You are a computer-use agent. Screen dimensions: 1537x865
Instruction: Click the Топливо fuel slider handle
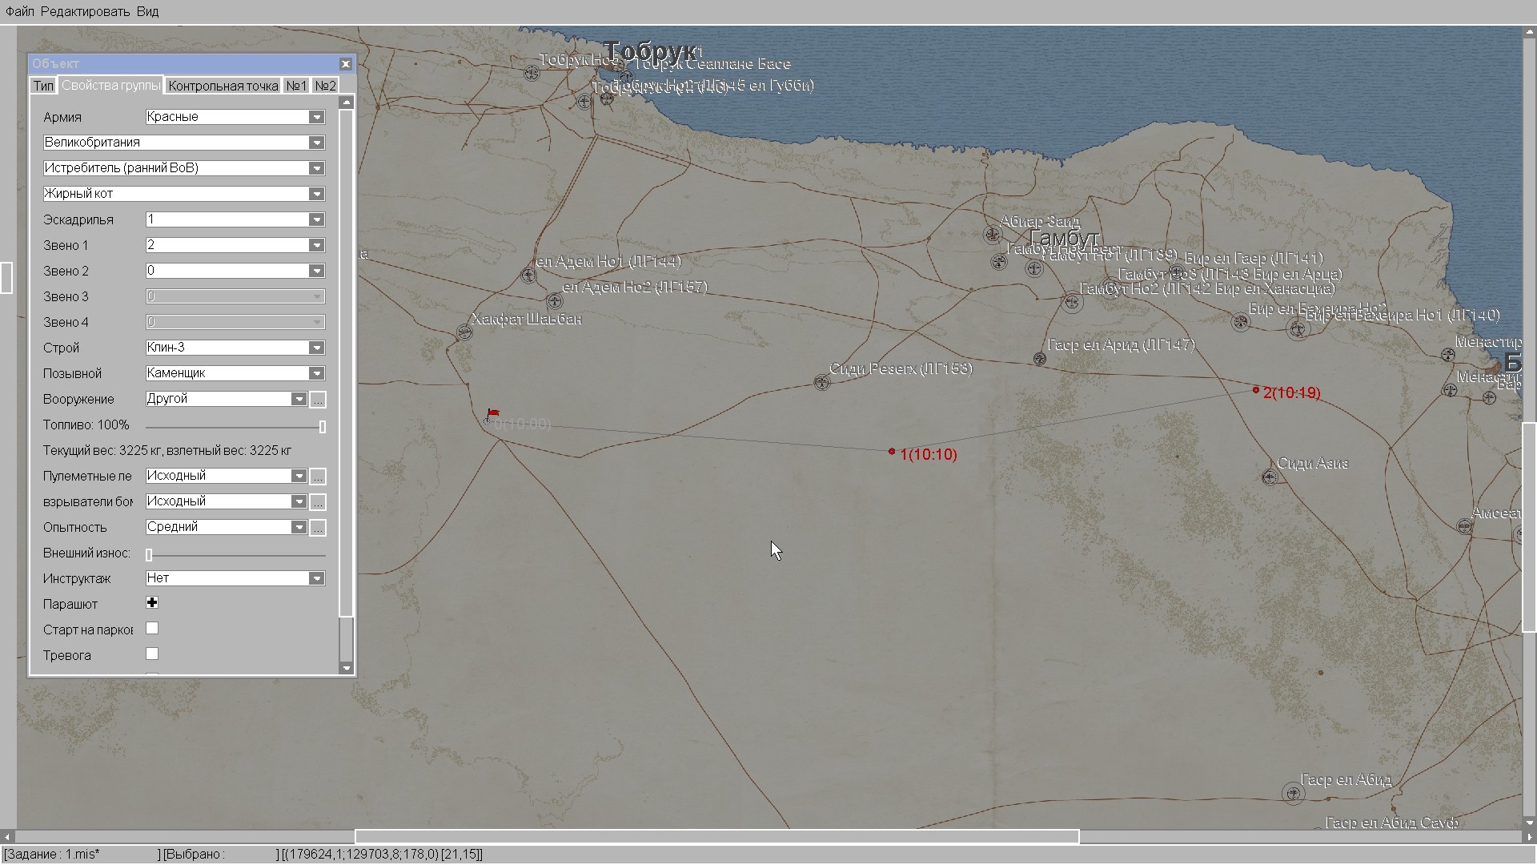coord(323,426)
